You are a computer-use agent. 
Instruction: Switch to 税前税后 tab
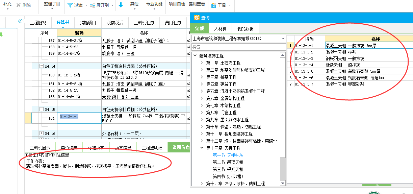[x=115, y=23]
